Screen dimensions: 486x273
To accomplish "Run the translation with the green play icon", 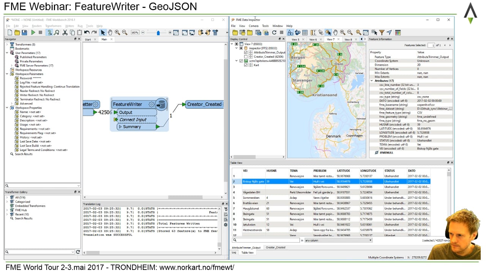I will (33, 33).
